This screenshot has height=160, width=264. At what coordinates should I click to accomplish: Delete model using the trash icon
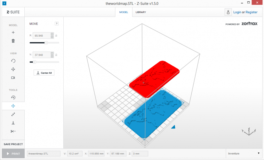click(x=13, y=41)
